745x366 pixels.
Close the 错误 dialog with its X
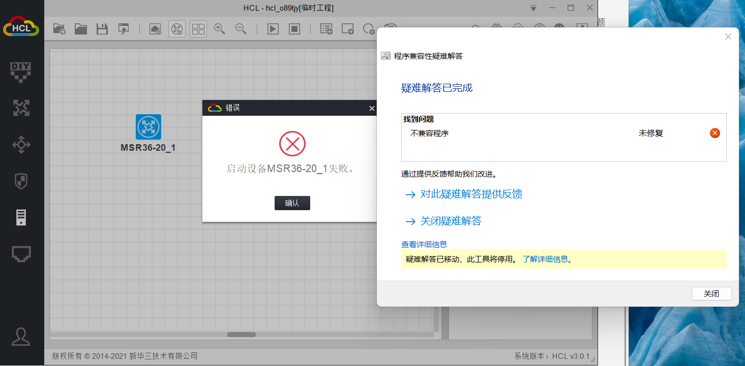(372, 108)
